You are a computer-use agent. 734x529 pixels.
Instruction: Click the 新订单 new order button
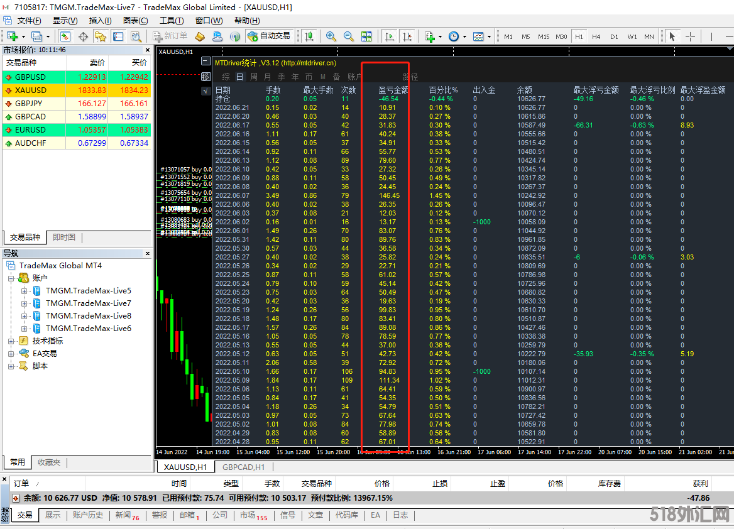(170, 36)
